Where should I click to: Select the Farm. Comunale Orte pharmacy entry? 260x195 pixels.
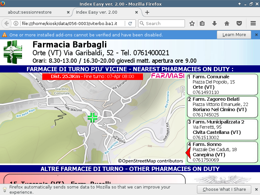click(223, 84)
